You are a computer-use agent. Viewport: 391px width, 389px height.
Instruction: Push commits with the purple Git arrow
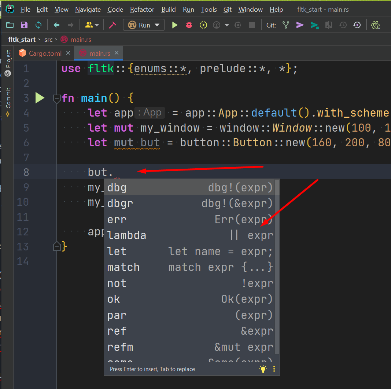point(300,25)
